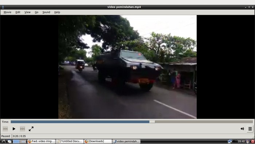Click the Time seek bar handle
This screenshot has width=255, height=144.
pyautogui.click(x=152, y=122)
